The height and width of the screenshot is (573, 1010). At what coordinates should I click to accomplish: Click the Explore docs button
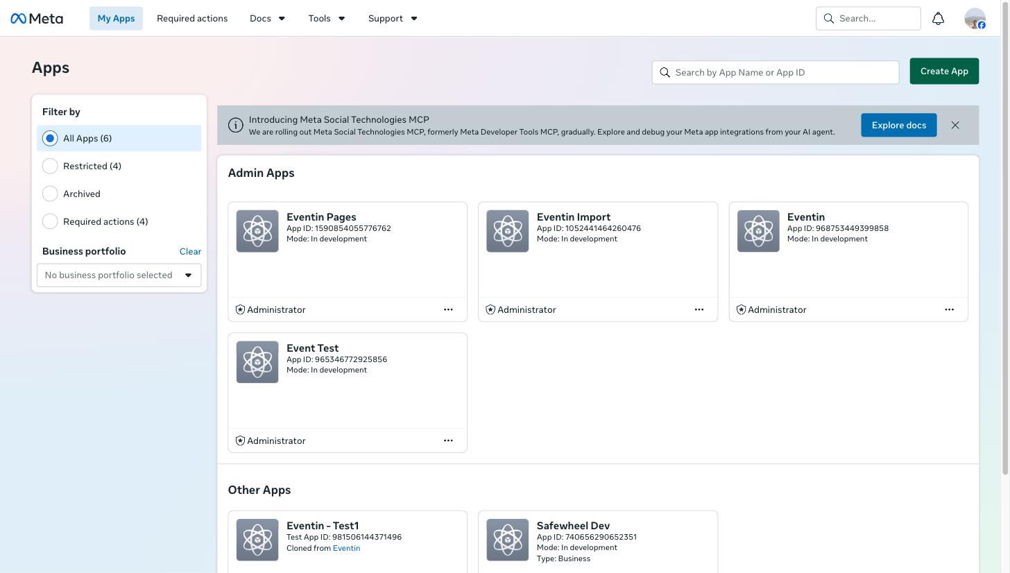click(x=899, y=126)
